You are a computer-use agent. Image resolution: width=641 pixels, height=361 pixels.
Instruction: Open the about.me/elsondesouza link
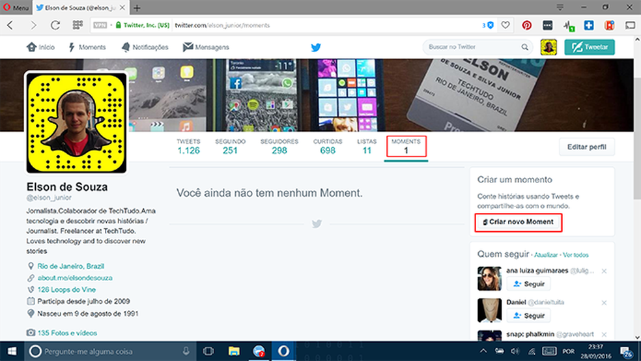pos(75,278)
